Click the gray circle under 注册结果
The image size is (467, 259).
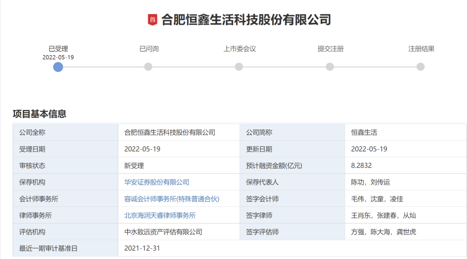tap(420, 67)
